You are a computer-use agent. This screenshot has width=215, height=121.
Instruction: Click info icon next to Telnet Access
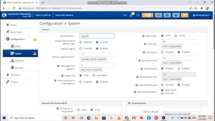[x=142, y=69]
